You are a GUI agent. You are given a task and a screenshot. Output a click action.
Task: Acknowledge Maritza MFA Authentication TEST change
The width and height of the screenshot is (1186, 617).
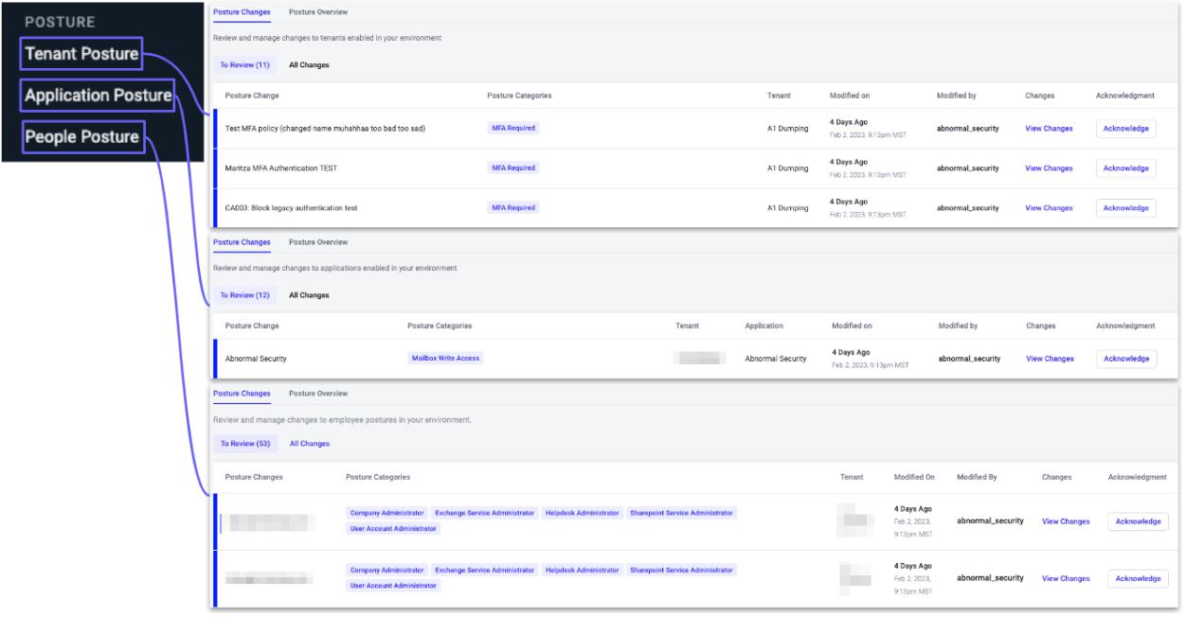tap(1125, 167)
